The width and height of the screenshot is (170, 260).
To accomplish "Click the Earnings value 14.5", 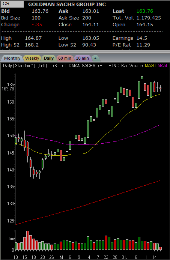I will tap(141, 38).
